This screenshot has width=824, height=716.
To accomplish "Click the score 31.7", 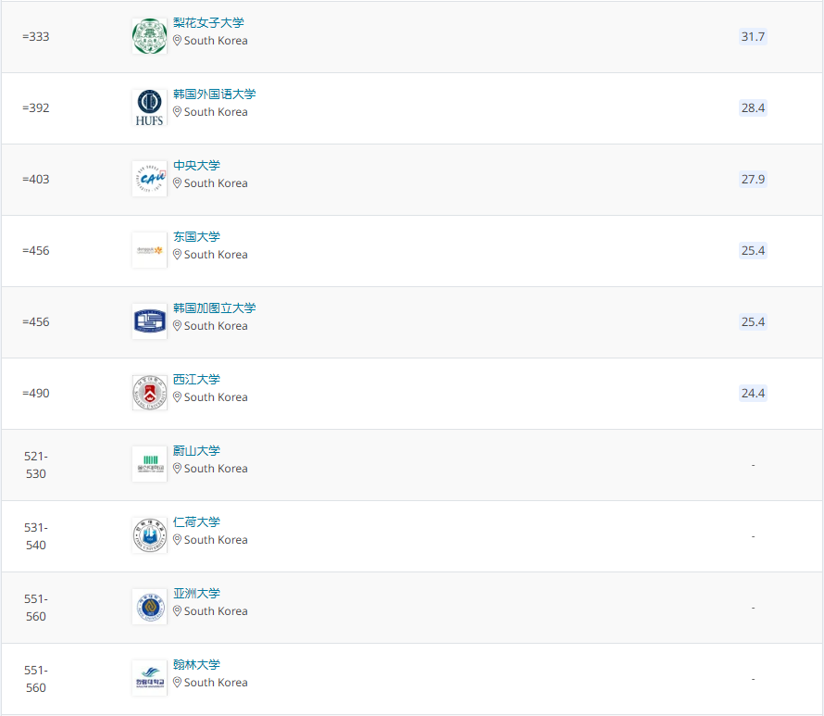I will (x=753, y=36).
